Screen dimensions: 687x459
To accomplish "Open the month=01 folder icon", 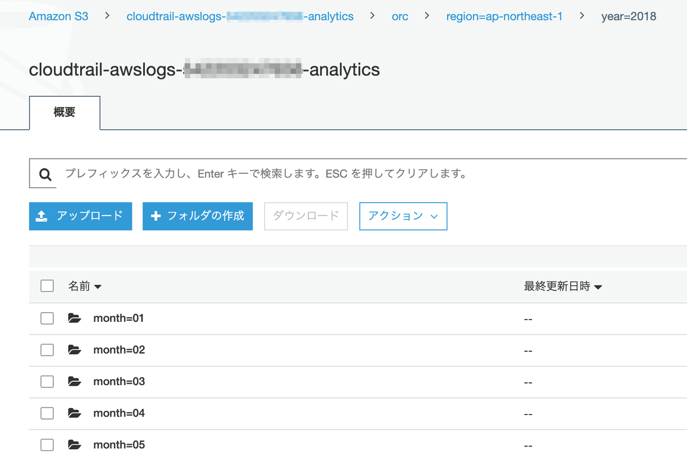I will coord(74,318).
